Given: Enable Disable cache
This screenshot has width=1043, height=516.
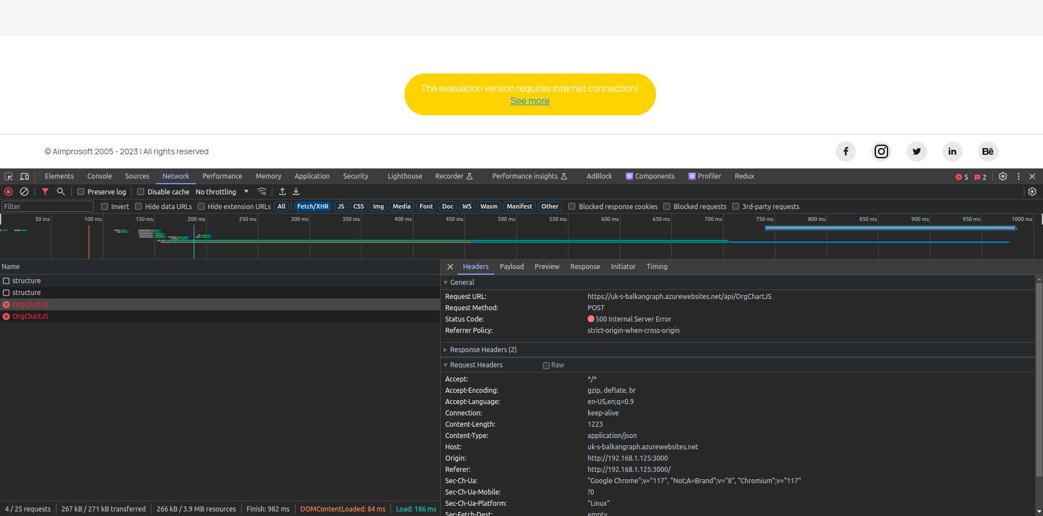Looking at the screenshot, I should 141,192.
